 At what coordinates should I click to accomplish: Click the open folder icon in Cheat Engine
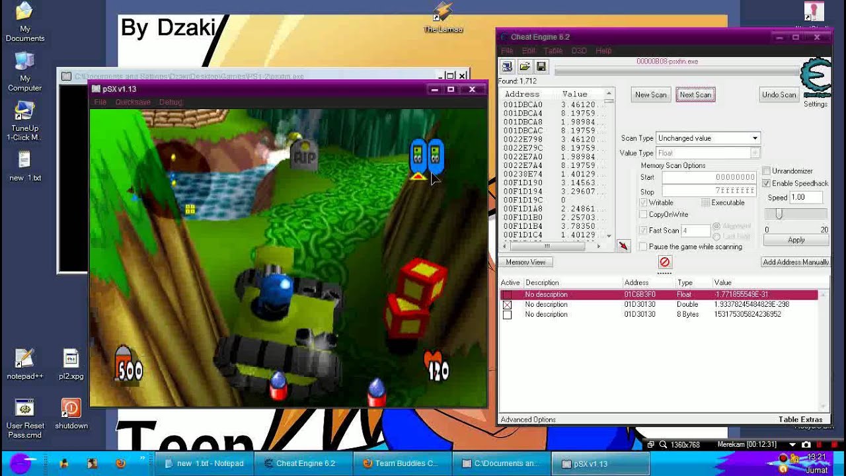[524, 67]
